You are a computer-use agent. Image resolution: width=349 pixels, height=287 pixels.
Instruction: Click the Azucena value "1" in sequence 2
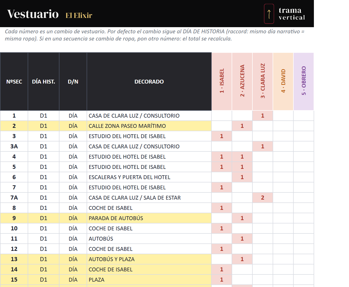coord(242,126)
